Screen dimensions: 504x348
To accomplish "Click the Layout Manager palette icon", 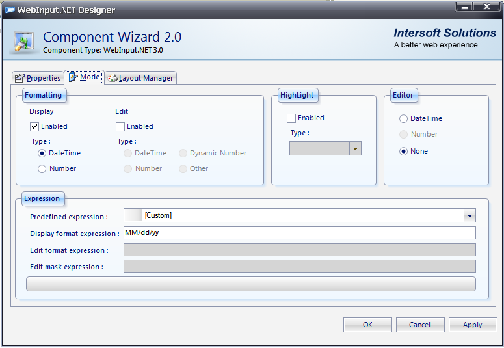I will point(112,78).
